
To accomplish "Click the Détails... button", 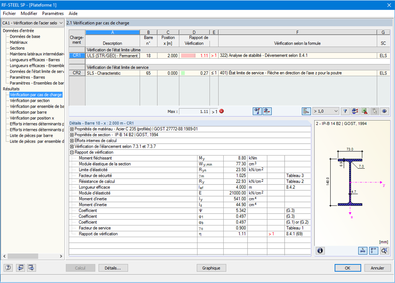I will (113, 268).
